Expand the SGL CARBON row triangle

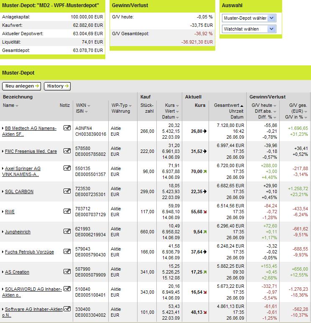point(3,191)
